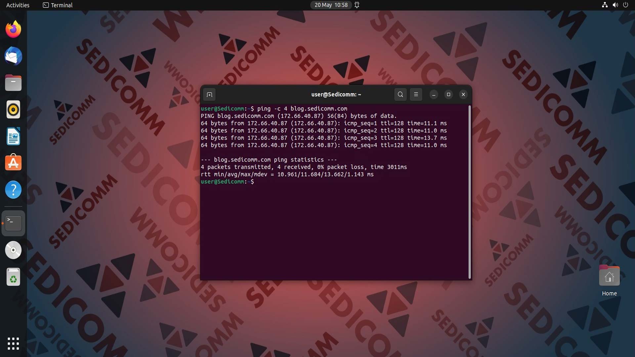Image resolution: width=635 pixels, height=357 pixels.
Task: Open the Home folder desktop icon
Action: coord(609,280)
